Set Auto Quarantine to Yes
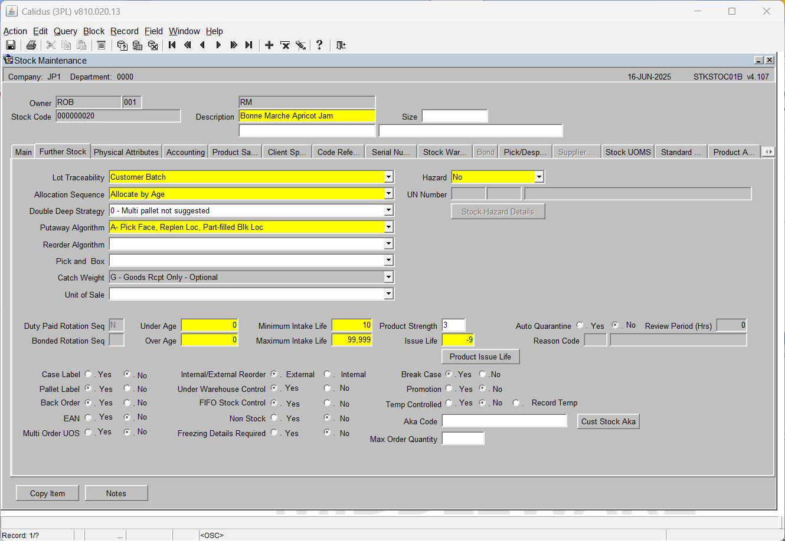The width and height of the screenshot is (785, 541). (x=580, y=325)
